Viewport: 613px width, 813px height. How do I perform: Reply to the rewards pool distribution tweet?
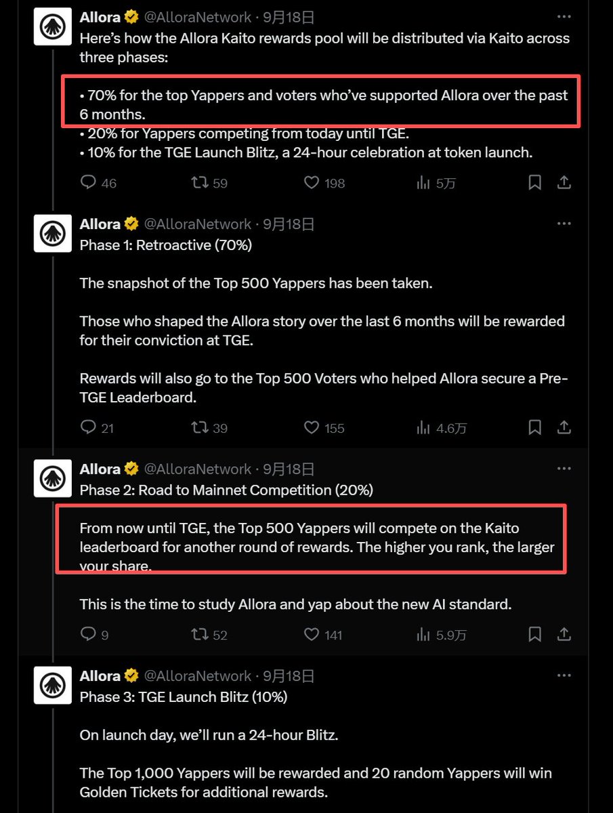click(x=88, y=182)
